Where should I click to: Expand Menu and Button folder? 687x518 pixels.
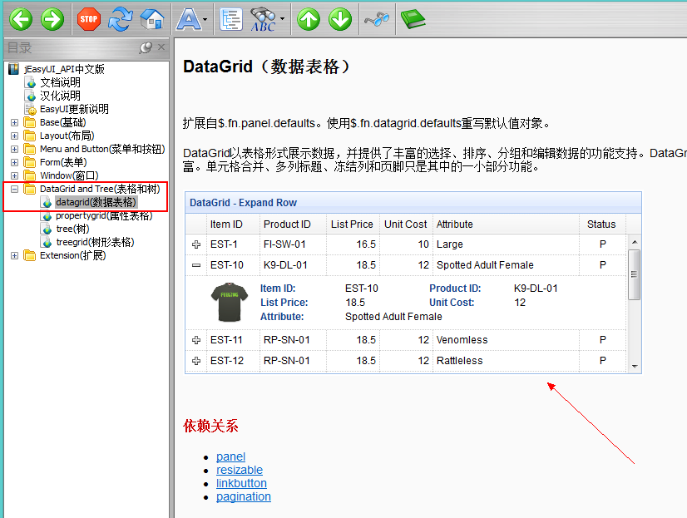pyautogui.click(x=14, y=150)
